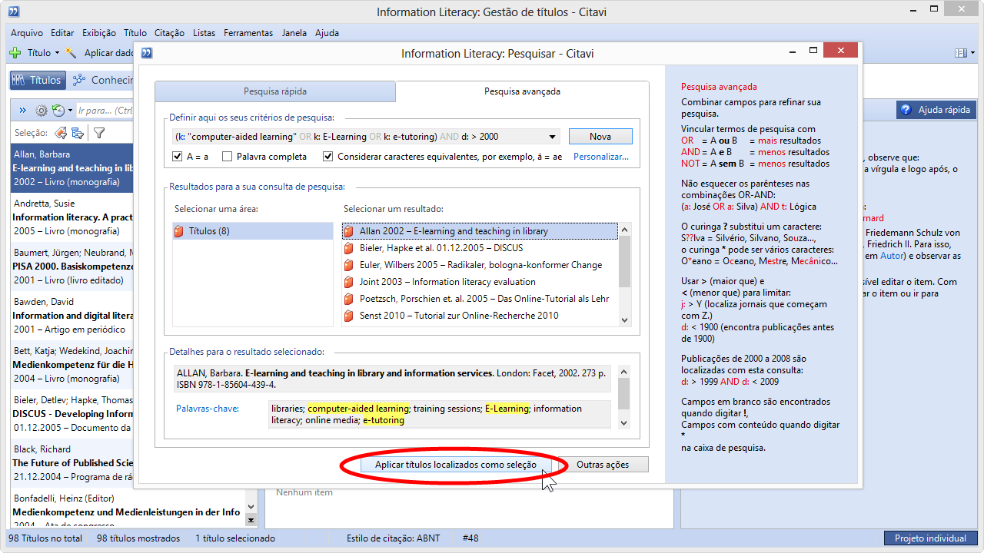The width and height of the screenshot is (984, 553).
Task: Click the Nova button
Action: pos(600,137)
